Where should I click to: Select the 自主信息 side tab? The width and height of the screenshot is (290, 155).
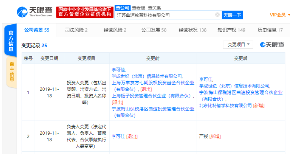(12, 72)
